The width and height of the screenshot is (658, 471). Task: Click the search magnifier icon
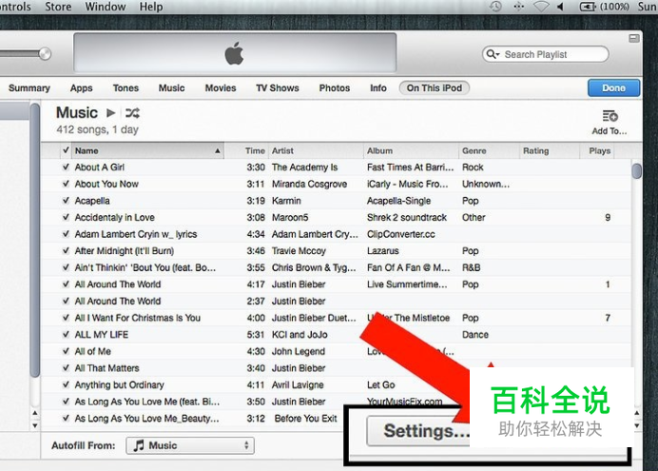[x=493, y=54]
